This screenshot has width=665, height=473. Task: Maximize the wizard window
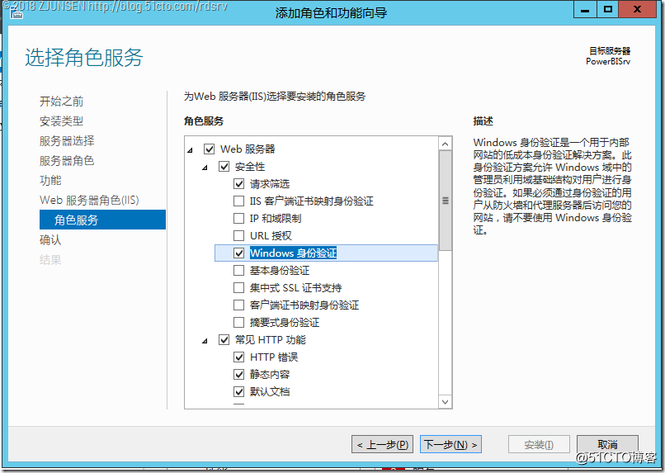(x=608, y=9)
